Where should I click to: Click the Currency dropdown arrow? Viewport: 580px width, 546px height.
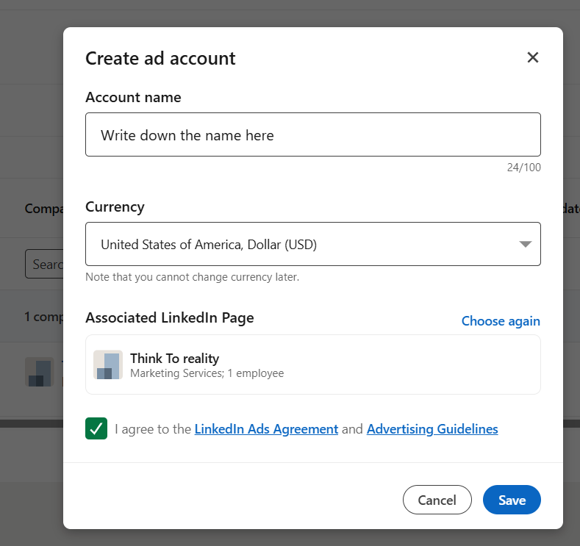525,244
